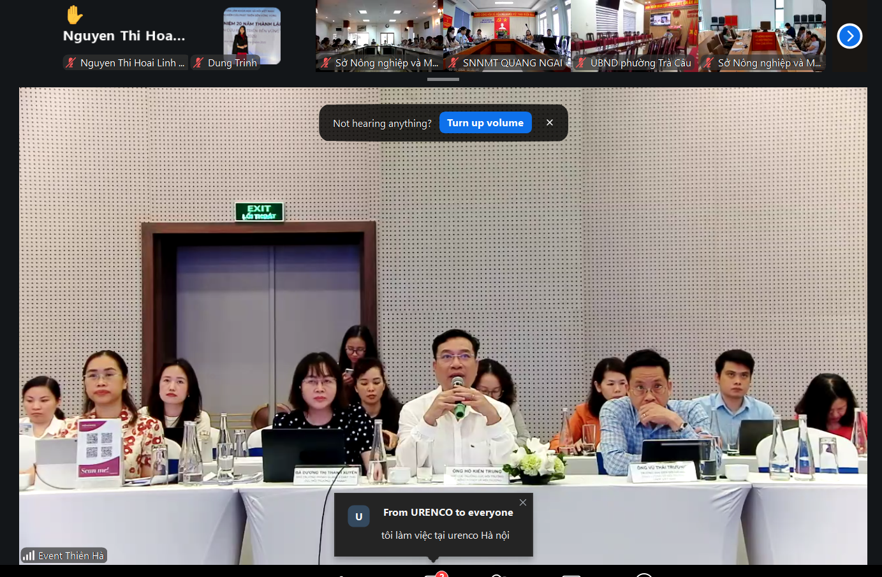Click the muted mic icon beside Dung Trinh
Viewport: 882px width, 577px height.
pyautogui.click(x=198, y=62)
